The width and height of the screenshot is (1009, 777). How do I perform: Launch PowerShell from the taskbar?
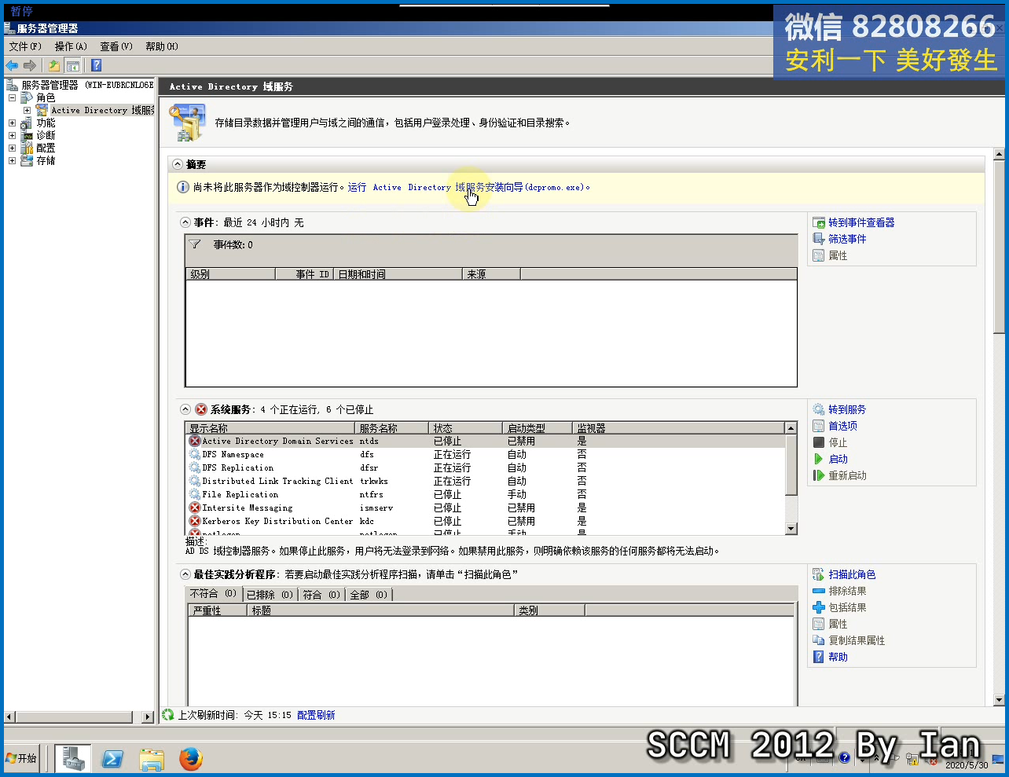pyautogui.click(x=112, y=759)
